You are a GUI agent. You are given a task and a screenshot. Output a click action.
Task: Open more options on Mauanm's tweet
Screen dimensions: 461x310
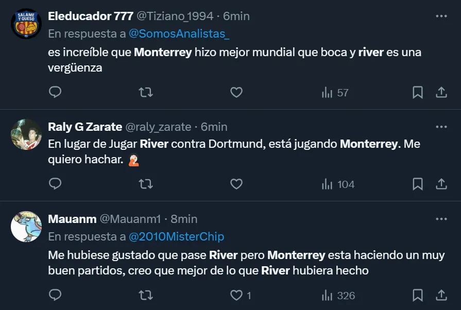pos(441,219)
